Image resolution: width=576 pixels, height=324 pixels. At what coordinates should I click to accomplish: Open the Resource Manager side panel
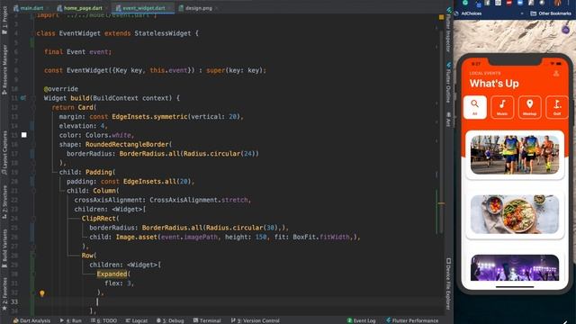pyautogui.click(x=4, y=70)
